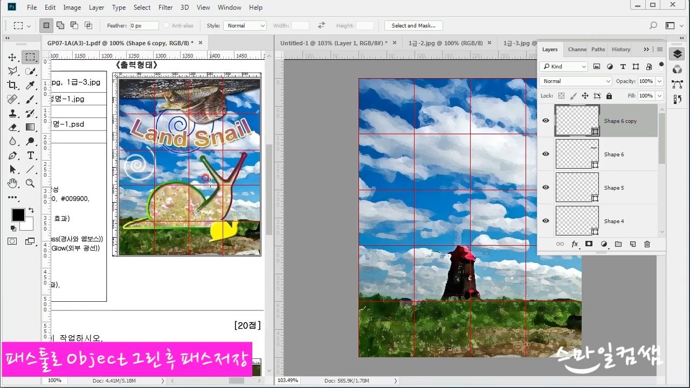The width and height of the screenshot is (690, 388).
Task: Hide the Shape 6 copy layer
Action: (x=546, y=121)
